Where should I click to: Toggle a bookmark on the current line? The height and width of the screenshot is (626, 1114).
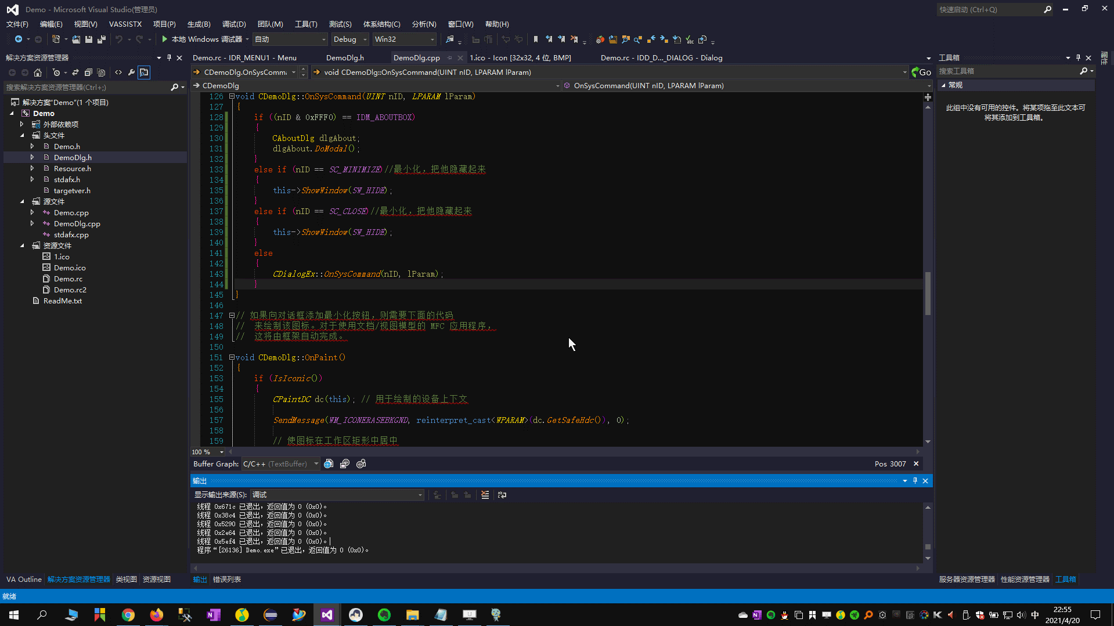[x=536, y=39]
